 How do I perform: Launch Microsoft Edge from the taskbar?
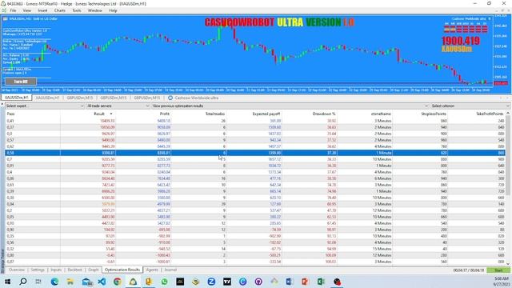pos(54,282)
